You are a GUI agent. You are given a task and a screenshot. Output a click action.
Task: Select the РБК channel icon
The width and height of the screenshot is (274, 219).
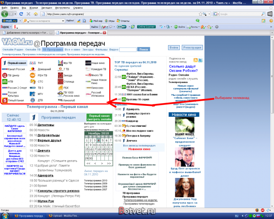pyautogui.click(x=60, y=88)
